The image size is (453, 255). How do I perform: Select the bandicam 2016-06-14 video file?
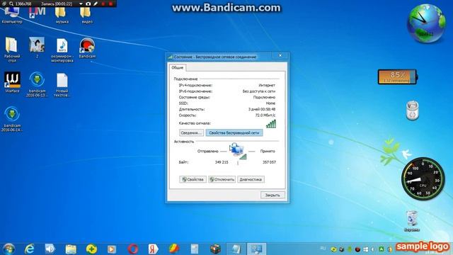[12, 119]
